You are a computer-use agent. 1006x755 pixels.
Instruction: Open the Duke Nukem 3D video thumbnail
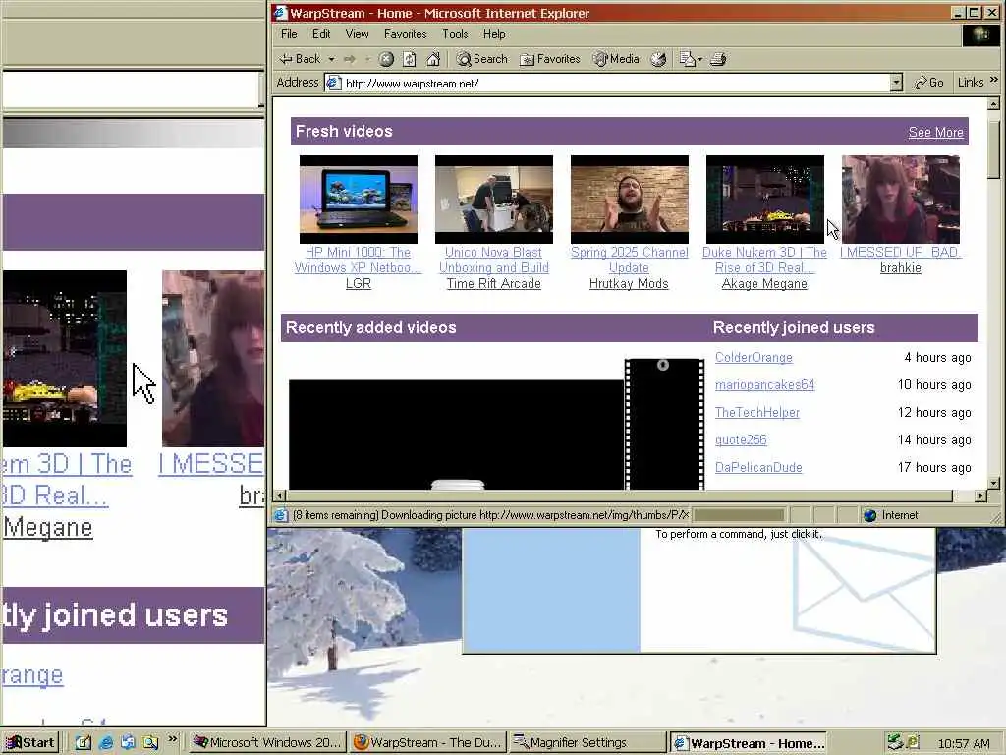click(x=764, y=199)
